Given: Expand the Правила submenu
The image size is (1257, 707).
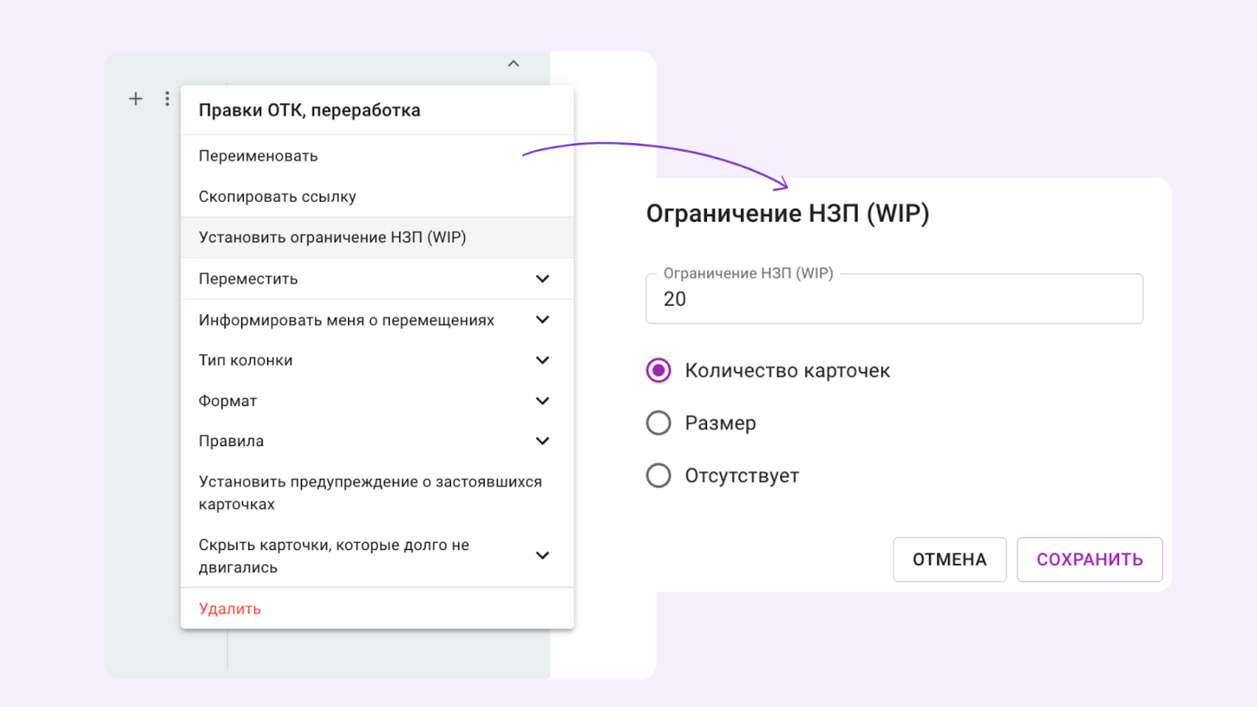Looking at the screenshot, I should click(x=542, y=441).
